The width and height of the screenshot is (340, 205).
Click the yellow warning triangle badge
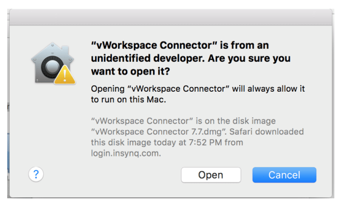pos(64,75)
